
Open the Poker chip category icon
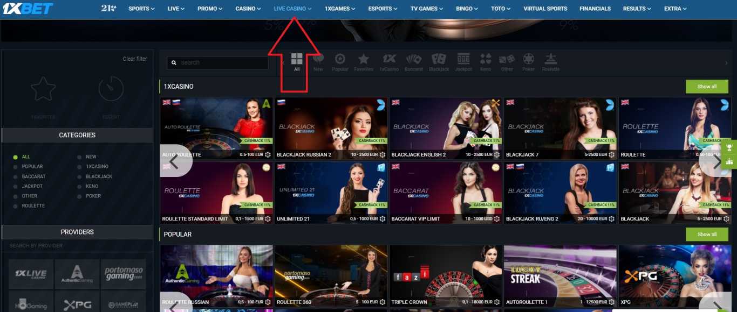click(x=529, y=59)
